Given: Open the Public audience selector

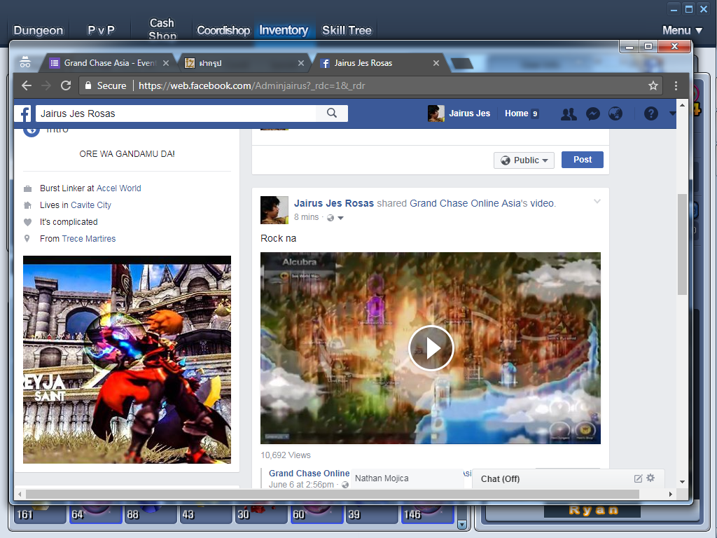Looking at the screenshot, I should (524, 160).
